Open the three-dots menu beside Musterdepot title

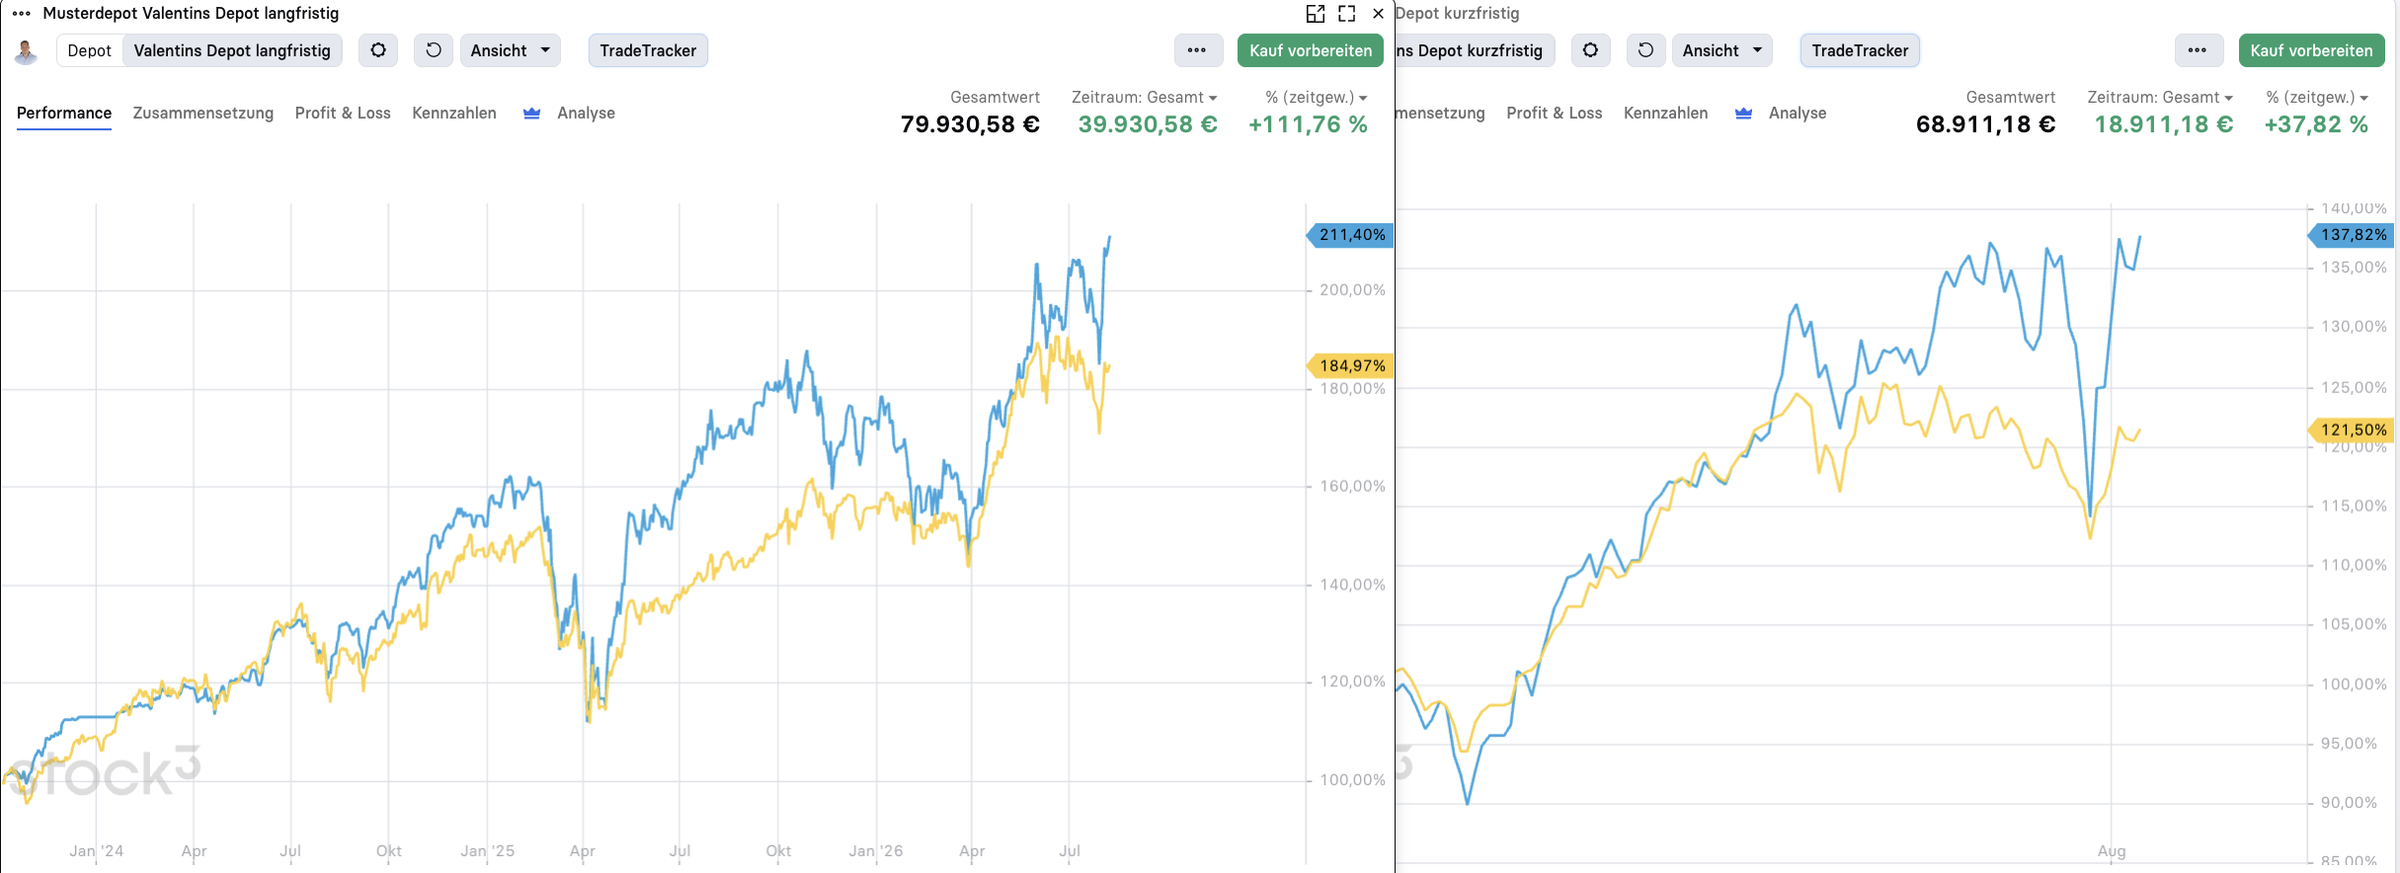point(22,14)
